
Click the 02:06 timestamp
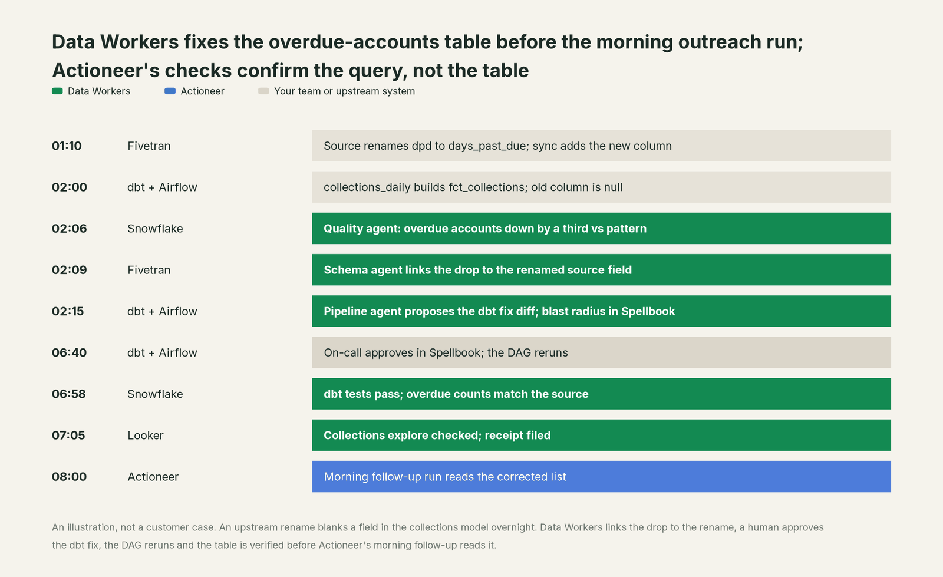click(x=70, y=229)
